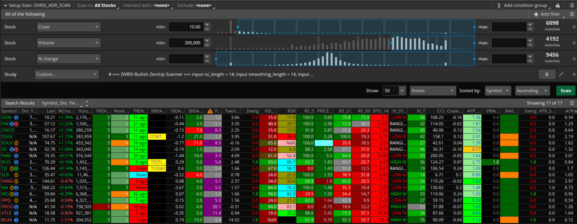Click Add condition group button
This screenshot has width=577, height=224.
point(522,5)
